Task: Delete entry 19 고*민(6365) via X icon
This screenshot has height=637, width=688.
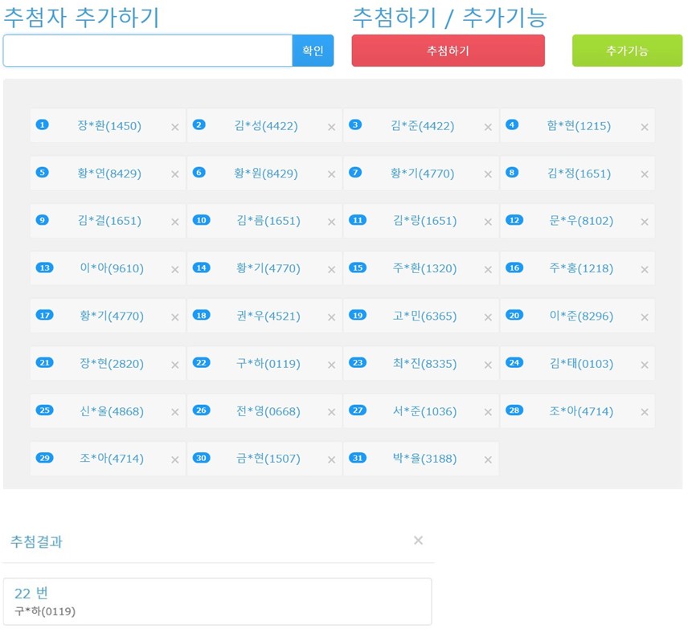Action: [x=488, y=317]
